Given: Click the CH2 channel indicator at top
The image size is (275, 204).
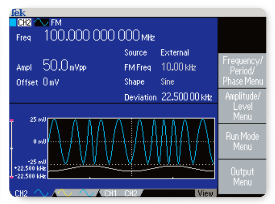Looking at the screenshot, I should click(24, 23).
